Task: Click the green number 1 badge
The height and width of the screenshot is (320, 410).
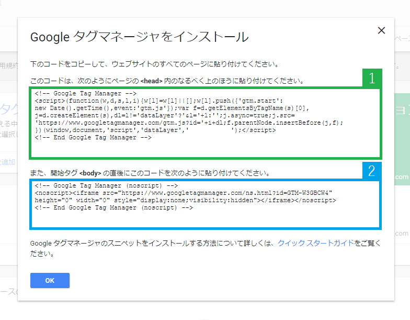Action: [372, 79]
